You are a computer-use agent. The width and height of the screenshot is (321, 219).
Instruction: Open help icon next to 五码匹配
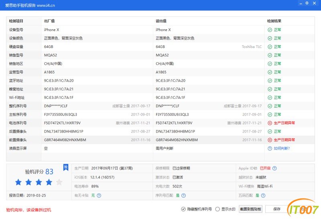(x=263, y=195)
